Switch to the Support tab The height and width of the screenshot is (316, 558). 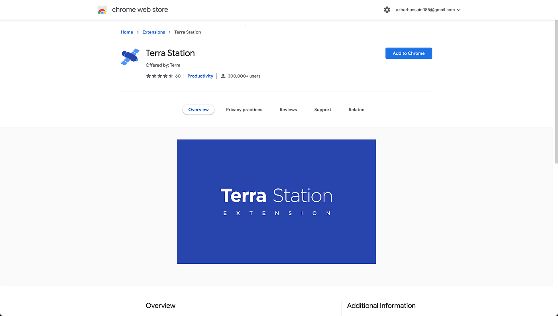tap(323, 110)
